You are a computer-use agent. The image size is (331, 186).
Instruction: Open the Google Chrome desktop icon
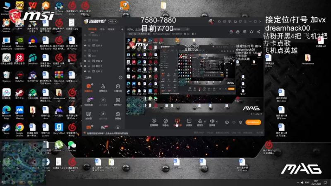[19, 130]
